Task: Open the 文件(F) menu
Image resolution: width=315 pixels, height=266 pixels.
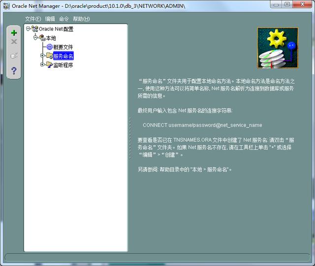Action: pyautogui.click(x=33, y=19)
